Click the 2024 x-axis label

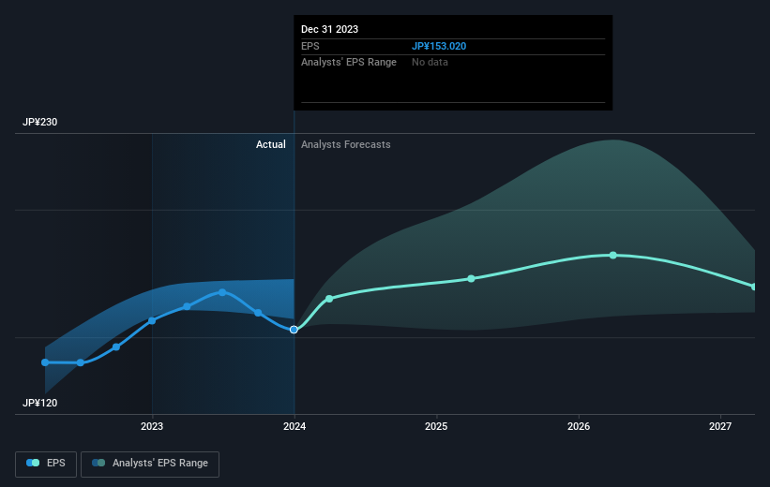point(294,426)
